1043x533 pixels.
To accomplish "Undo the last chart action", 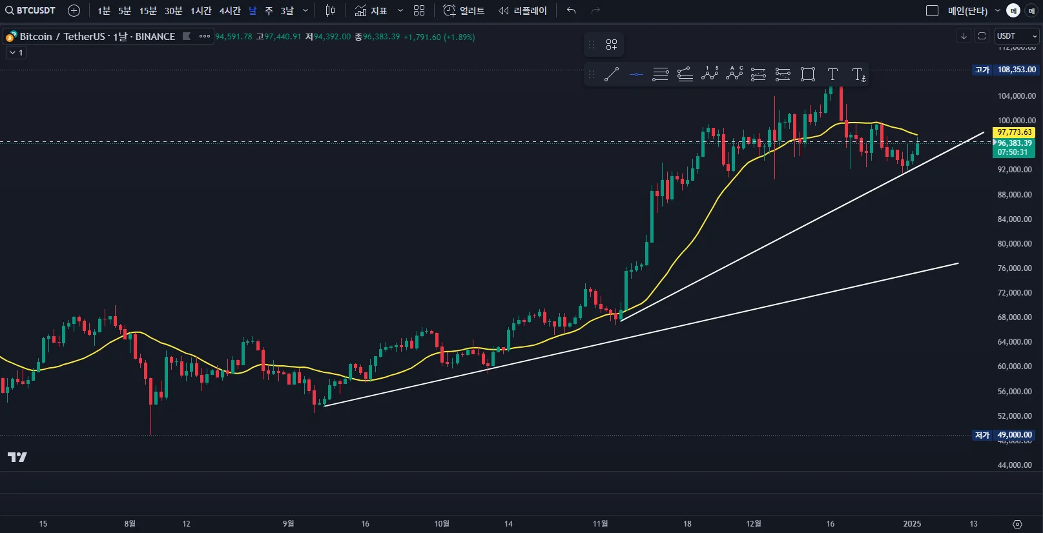I will coord(571,10).
